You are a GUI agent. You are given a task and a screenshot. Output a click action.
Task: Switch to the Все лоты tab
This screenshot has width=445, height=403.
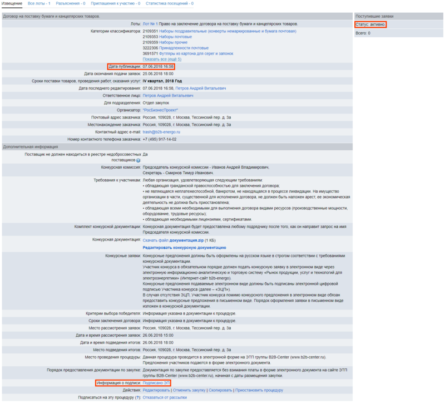(39, 3)
